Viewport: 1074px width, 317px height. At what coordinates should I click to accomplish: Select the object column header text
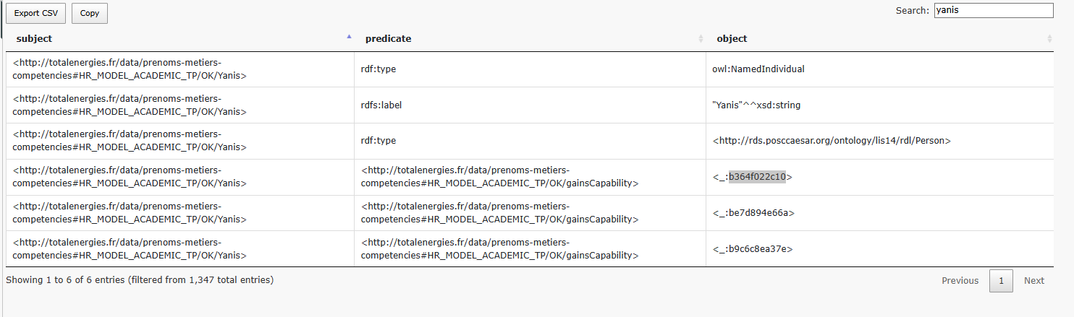pos(732,39)
